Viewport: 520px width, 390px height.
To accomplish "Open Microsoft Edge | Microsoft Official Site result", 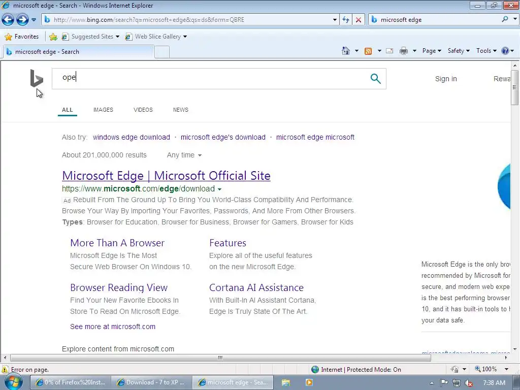I will 166,175.
